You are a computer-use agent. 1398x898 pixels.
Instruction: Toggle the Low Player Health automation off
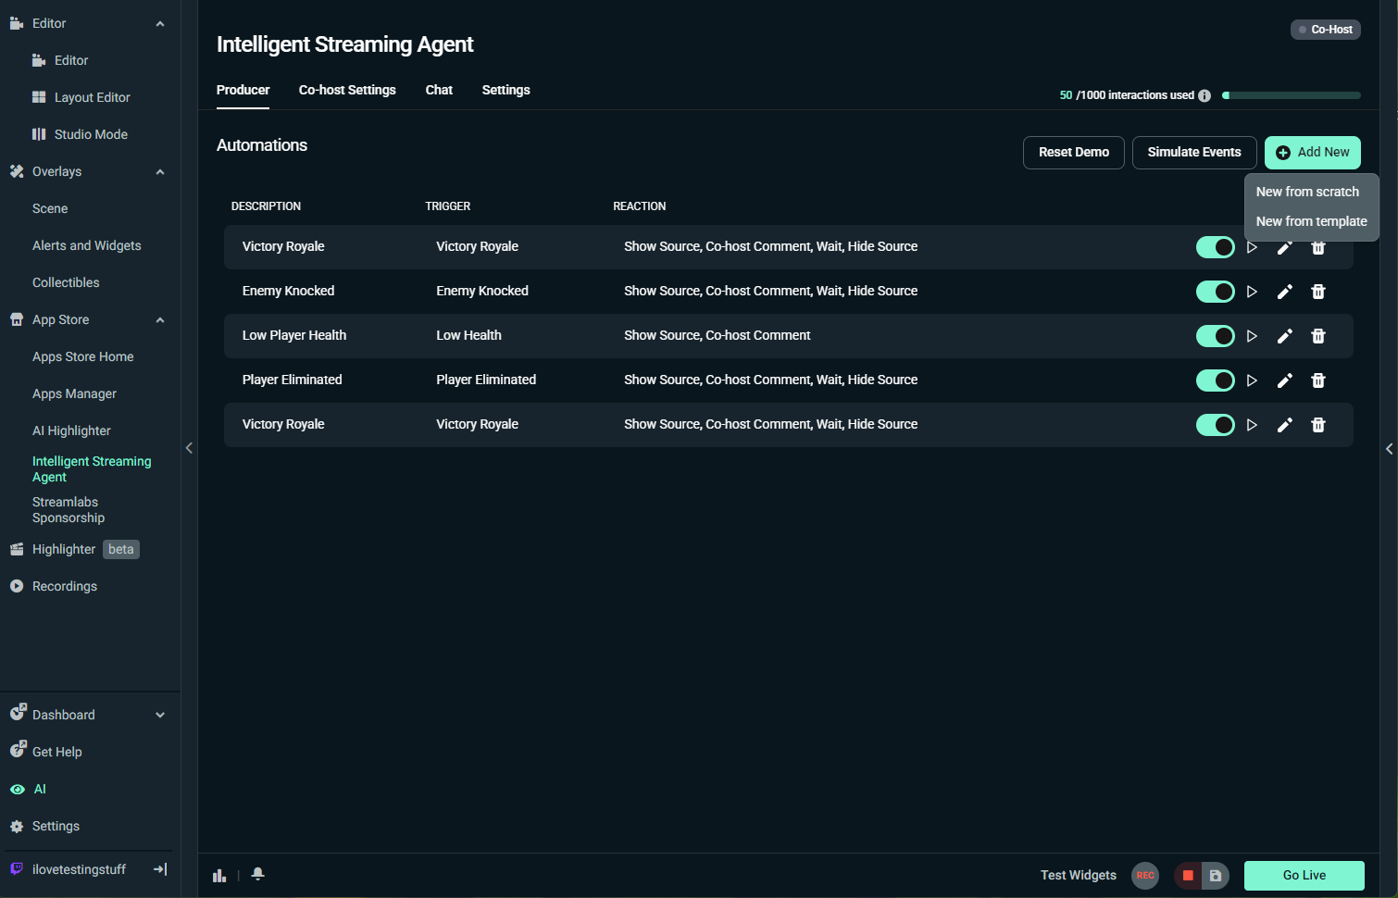coord(1215,336)
